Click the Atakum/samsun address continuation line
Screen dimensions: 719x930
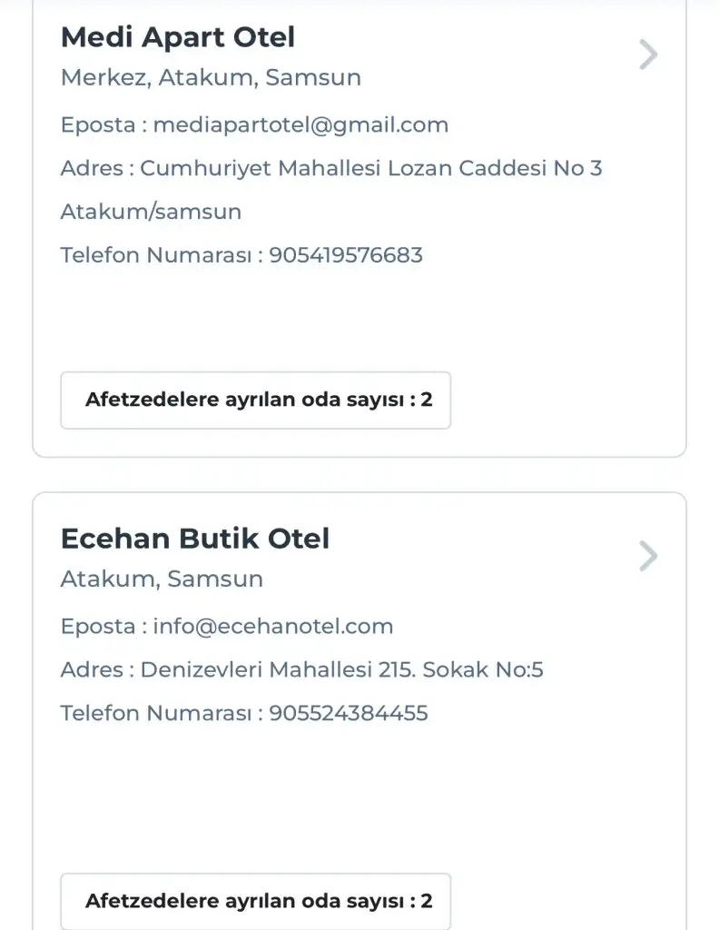click(151, 212)
